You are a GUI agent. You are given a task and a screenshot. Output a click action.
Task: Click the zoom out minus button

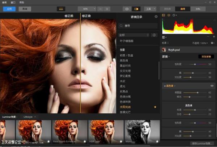point(100,9)
